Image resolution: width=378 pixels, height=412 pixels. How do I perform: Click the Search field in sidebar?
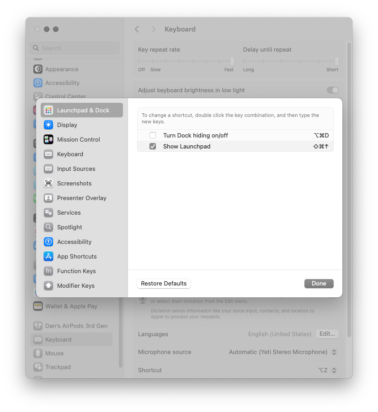tap(75, 48)
